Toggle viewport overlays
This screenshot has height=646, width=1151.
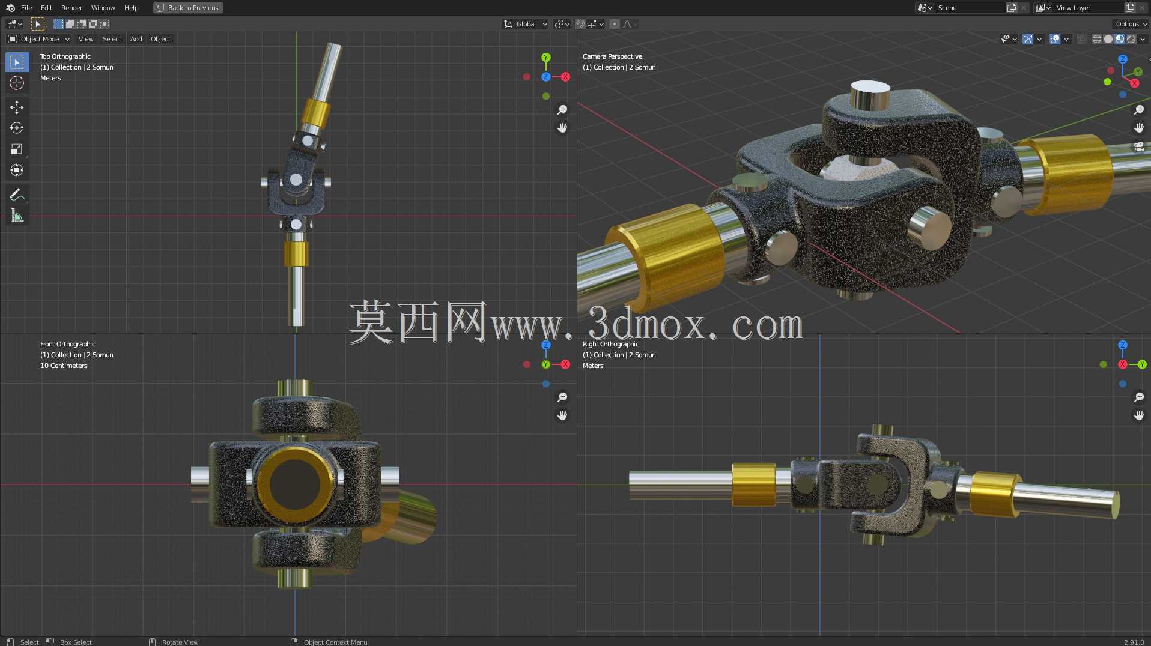(1054, 39)
